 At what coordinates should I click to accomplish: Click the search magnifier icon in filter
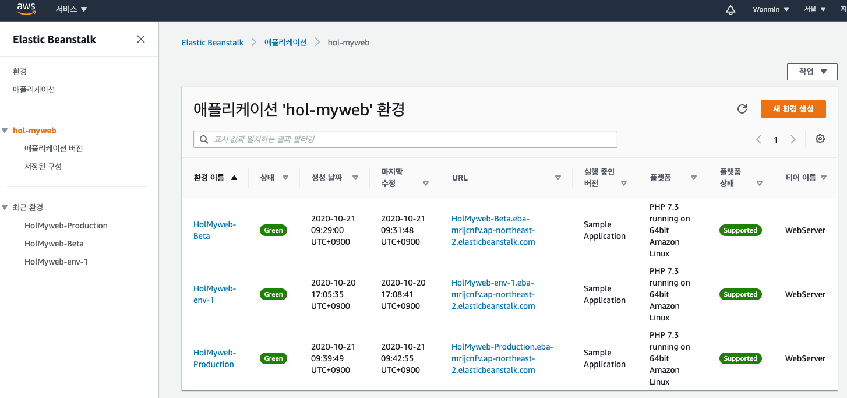coord(204,139)
